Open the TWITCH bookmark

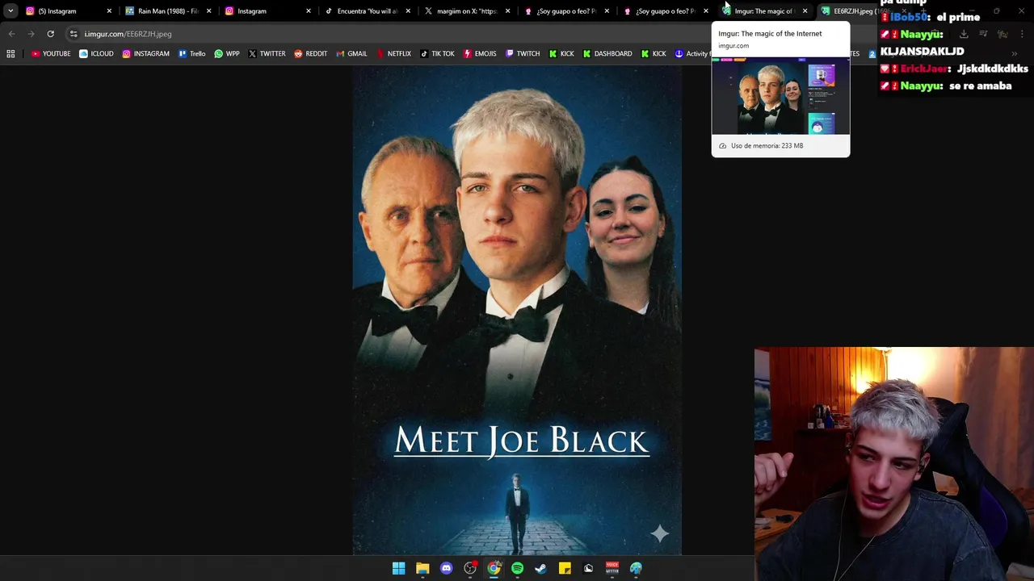click(x=523, y=53)
